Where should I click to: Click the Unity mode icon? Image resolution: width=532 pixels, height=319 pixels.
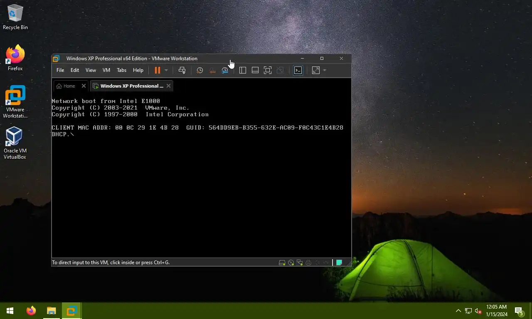click(280, 70)
